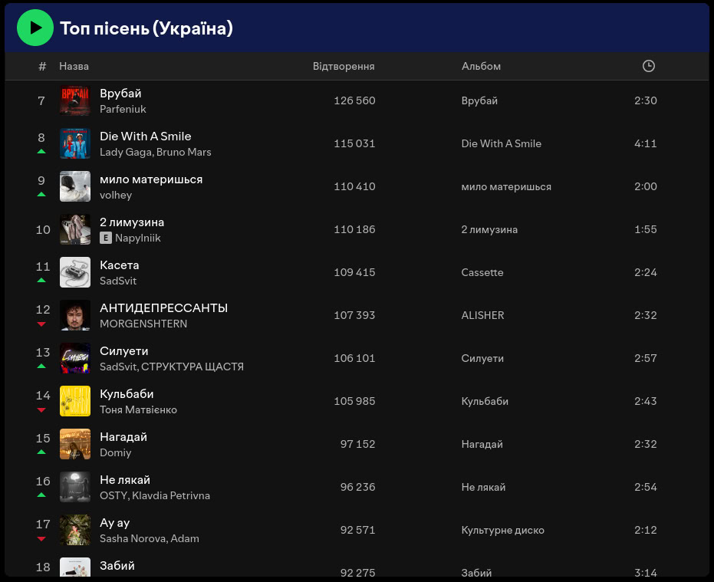Open artists SadSvit, СТРУКТУРА ЩАСТЯ
Image resolution: width=714 pixels, height=582 pixels.
tap(172, 367)
